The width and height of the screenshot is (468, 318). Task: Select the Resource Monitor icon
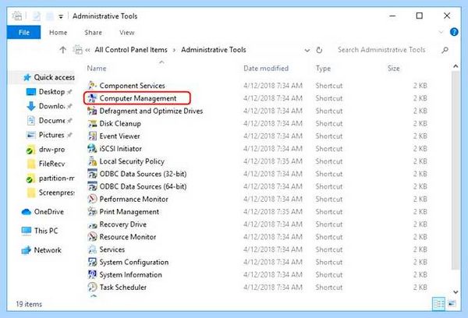tap(92, 237)
